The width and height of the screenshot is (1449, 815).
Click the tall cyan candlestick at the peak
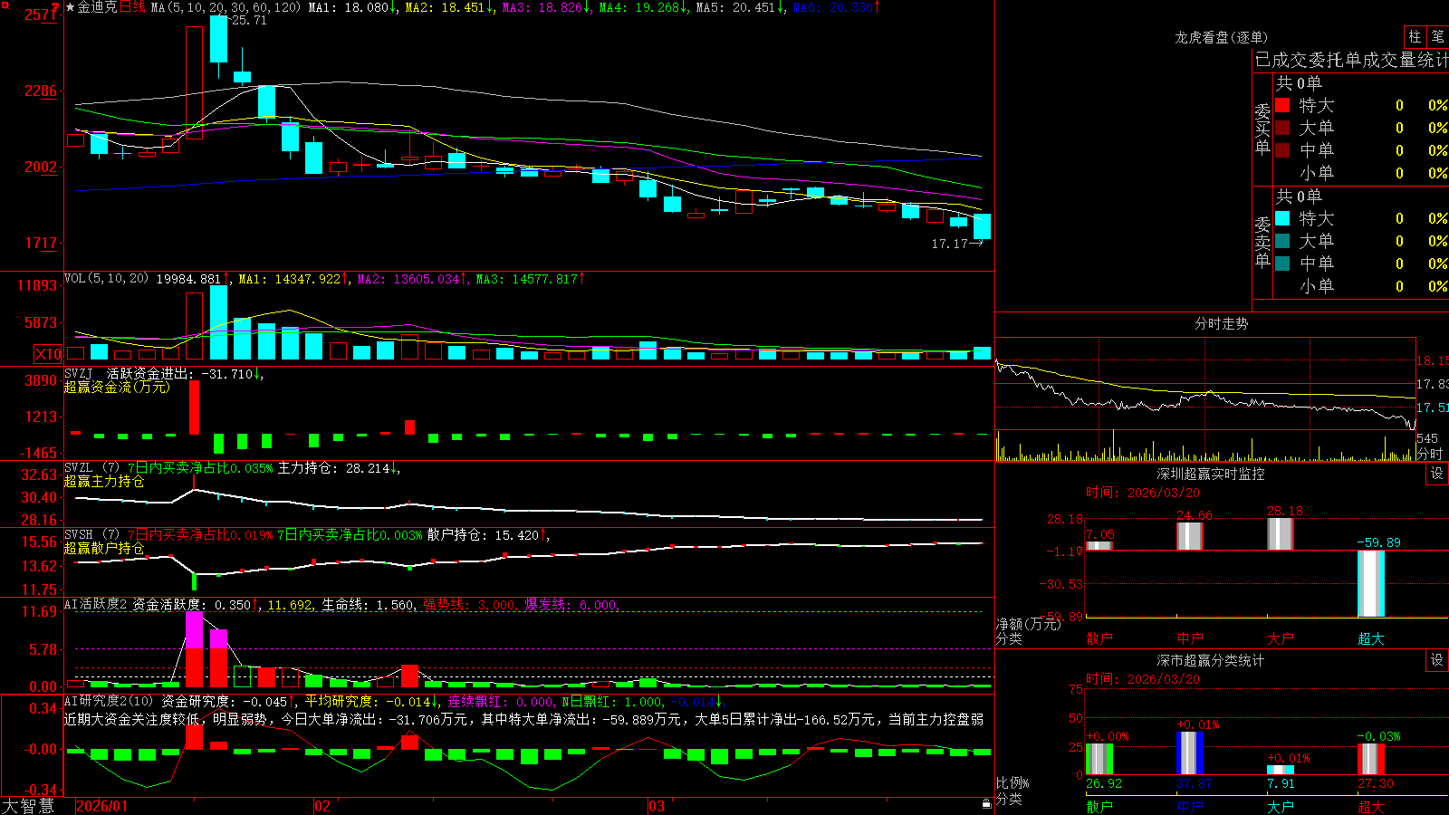coord(218,40)
